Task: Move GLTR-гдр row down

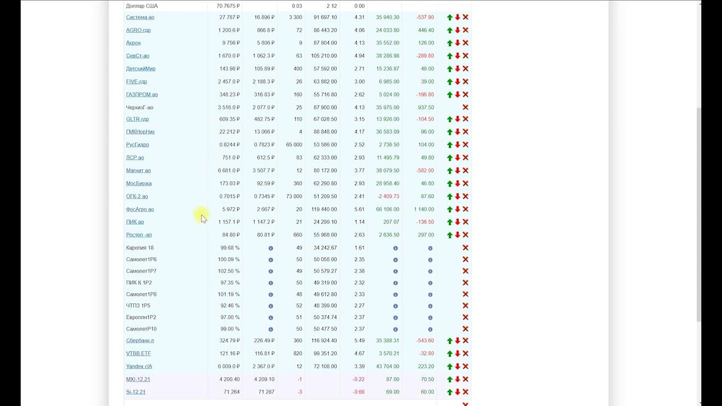Action: [457, 119]
